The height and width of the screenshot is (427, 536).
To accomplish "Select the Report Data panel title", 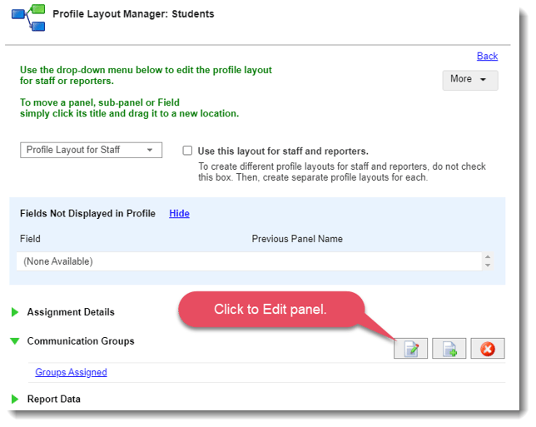I will [x=54, y=400].
